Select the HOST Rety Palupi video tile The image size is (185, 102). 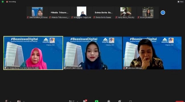point(93,53)
